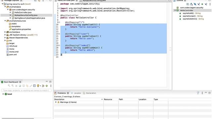Expand JRE System Library node
212x119 pixels.
5,35
